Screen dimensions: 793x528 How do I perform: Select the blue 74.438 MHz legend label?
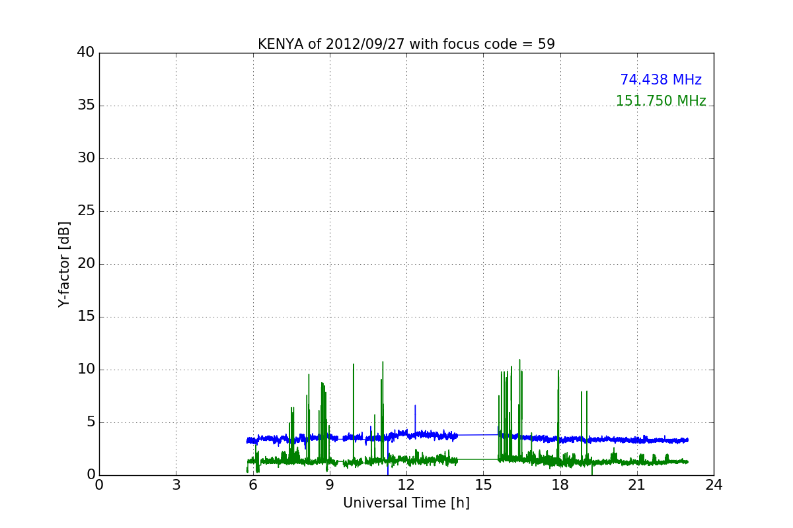point(661,80)
